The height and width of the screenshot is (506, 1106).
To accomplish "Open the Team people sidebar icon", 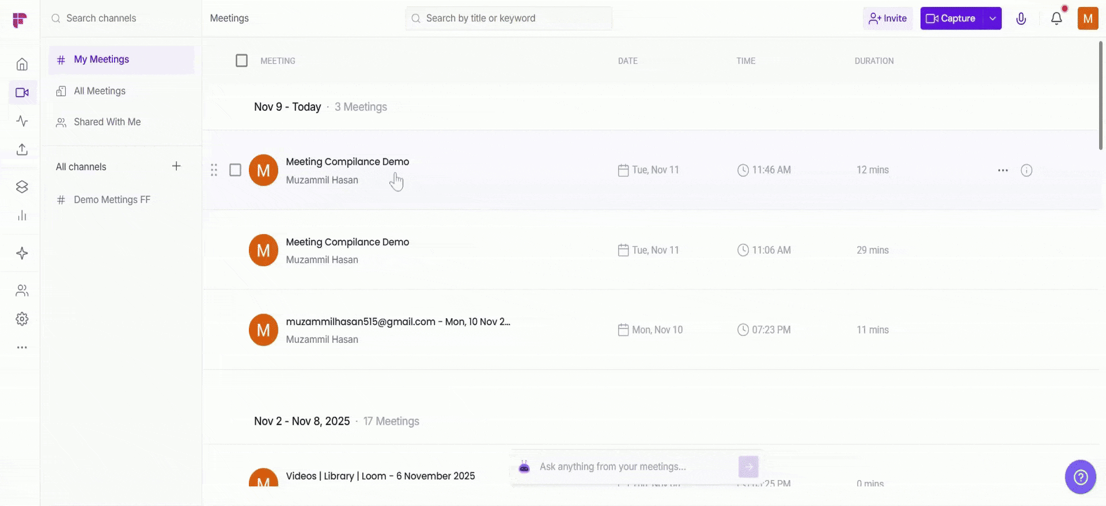I will click(x=22, y=290).
